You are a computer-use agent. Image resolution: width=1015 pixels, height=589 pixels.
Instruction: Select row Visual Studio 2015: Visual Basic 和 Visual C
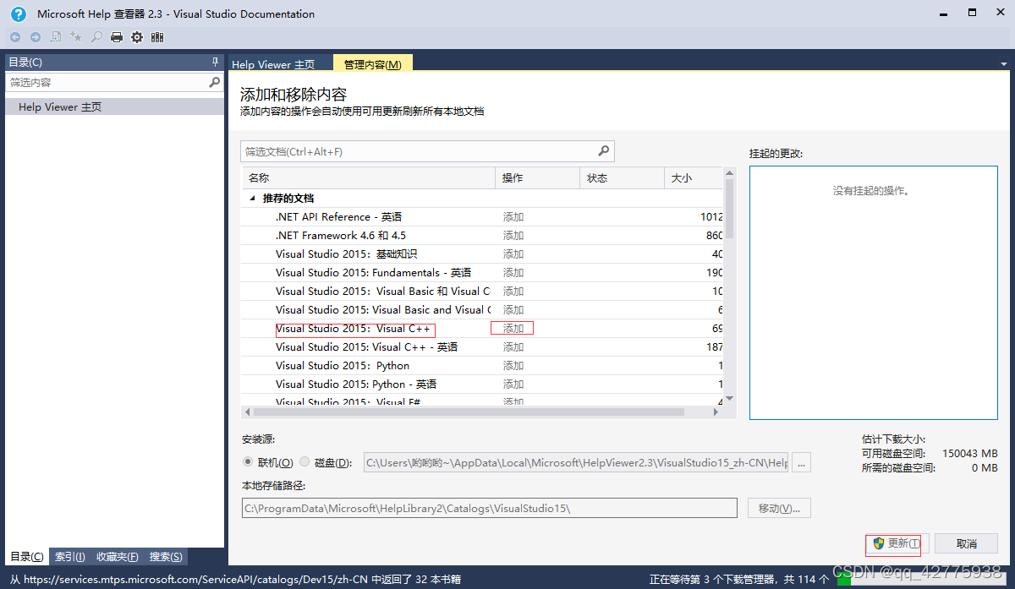(482, 292)
